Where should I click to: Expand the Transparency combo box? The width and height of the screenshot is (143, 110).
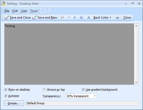[81, 96]
